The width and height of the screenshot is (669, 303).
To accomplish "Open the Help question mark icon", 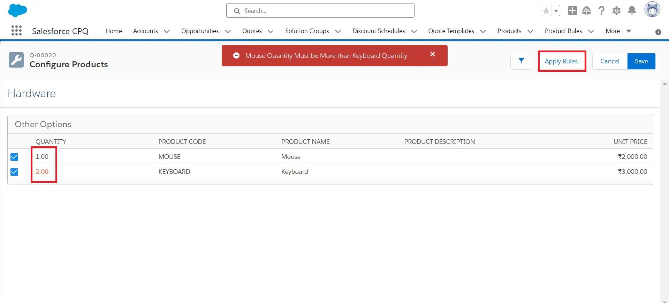I will pos(601,11).
